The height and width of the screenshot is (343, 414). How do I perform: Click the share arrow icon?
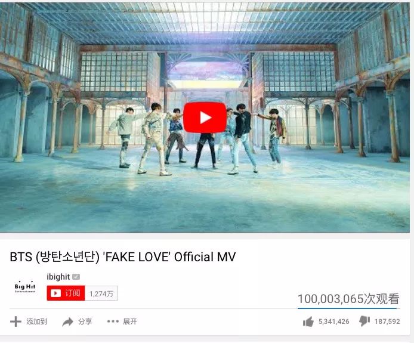(67, 322)
